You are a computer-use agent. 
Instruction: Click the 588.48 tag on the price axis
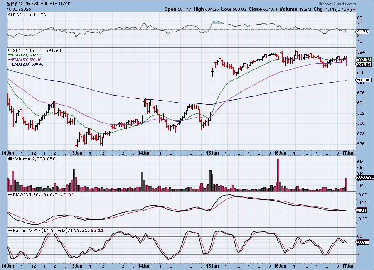coord(364,80)
